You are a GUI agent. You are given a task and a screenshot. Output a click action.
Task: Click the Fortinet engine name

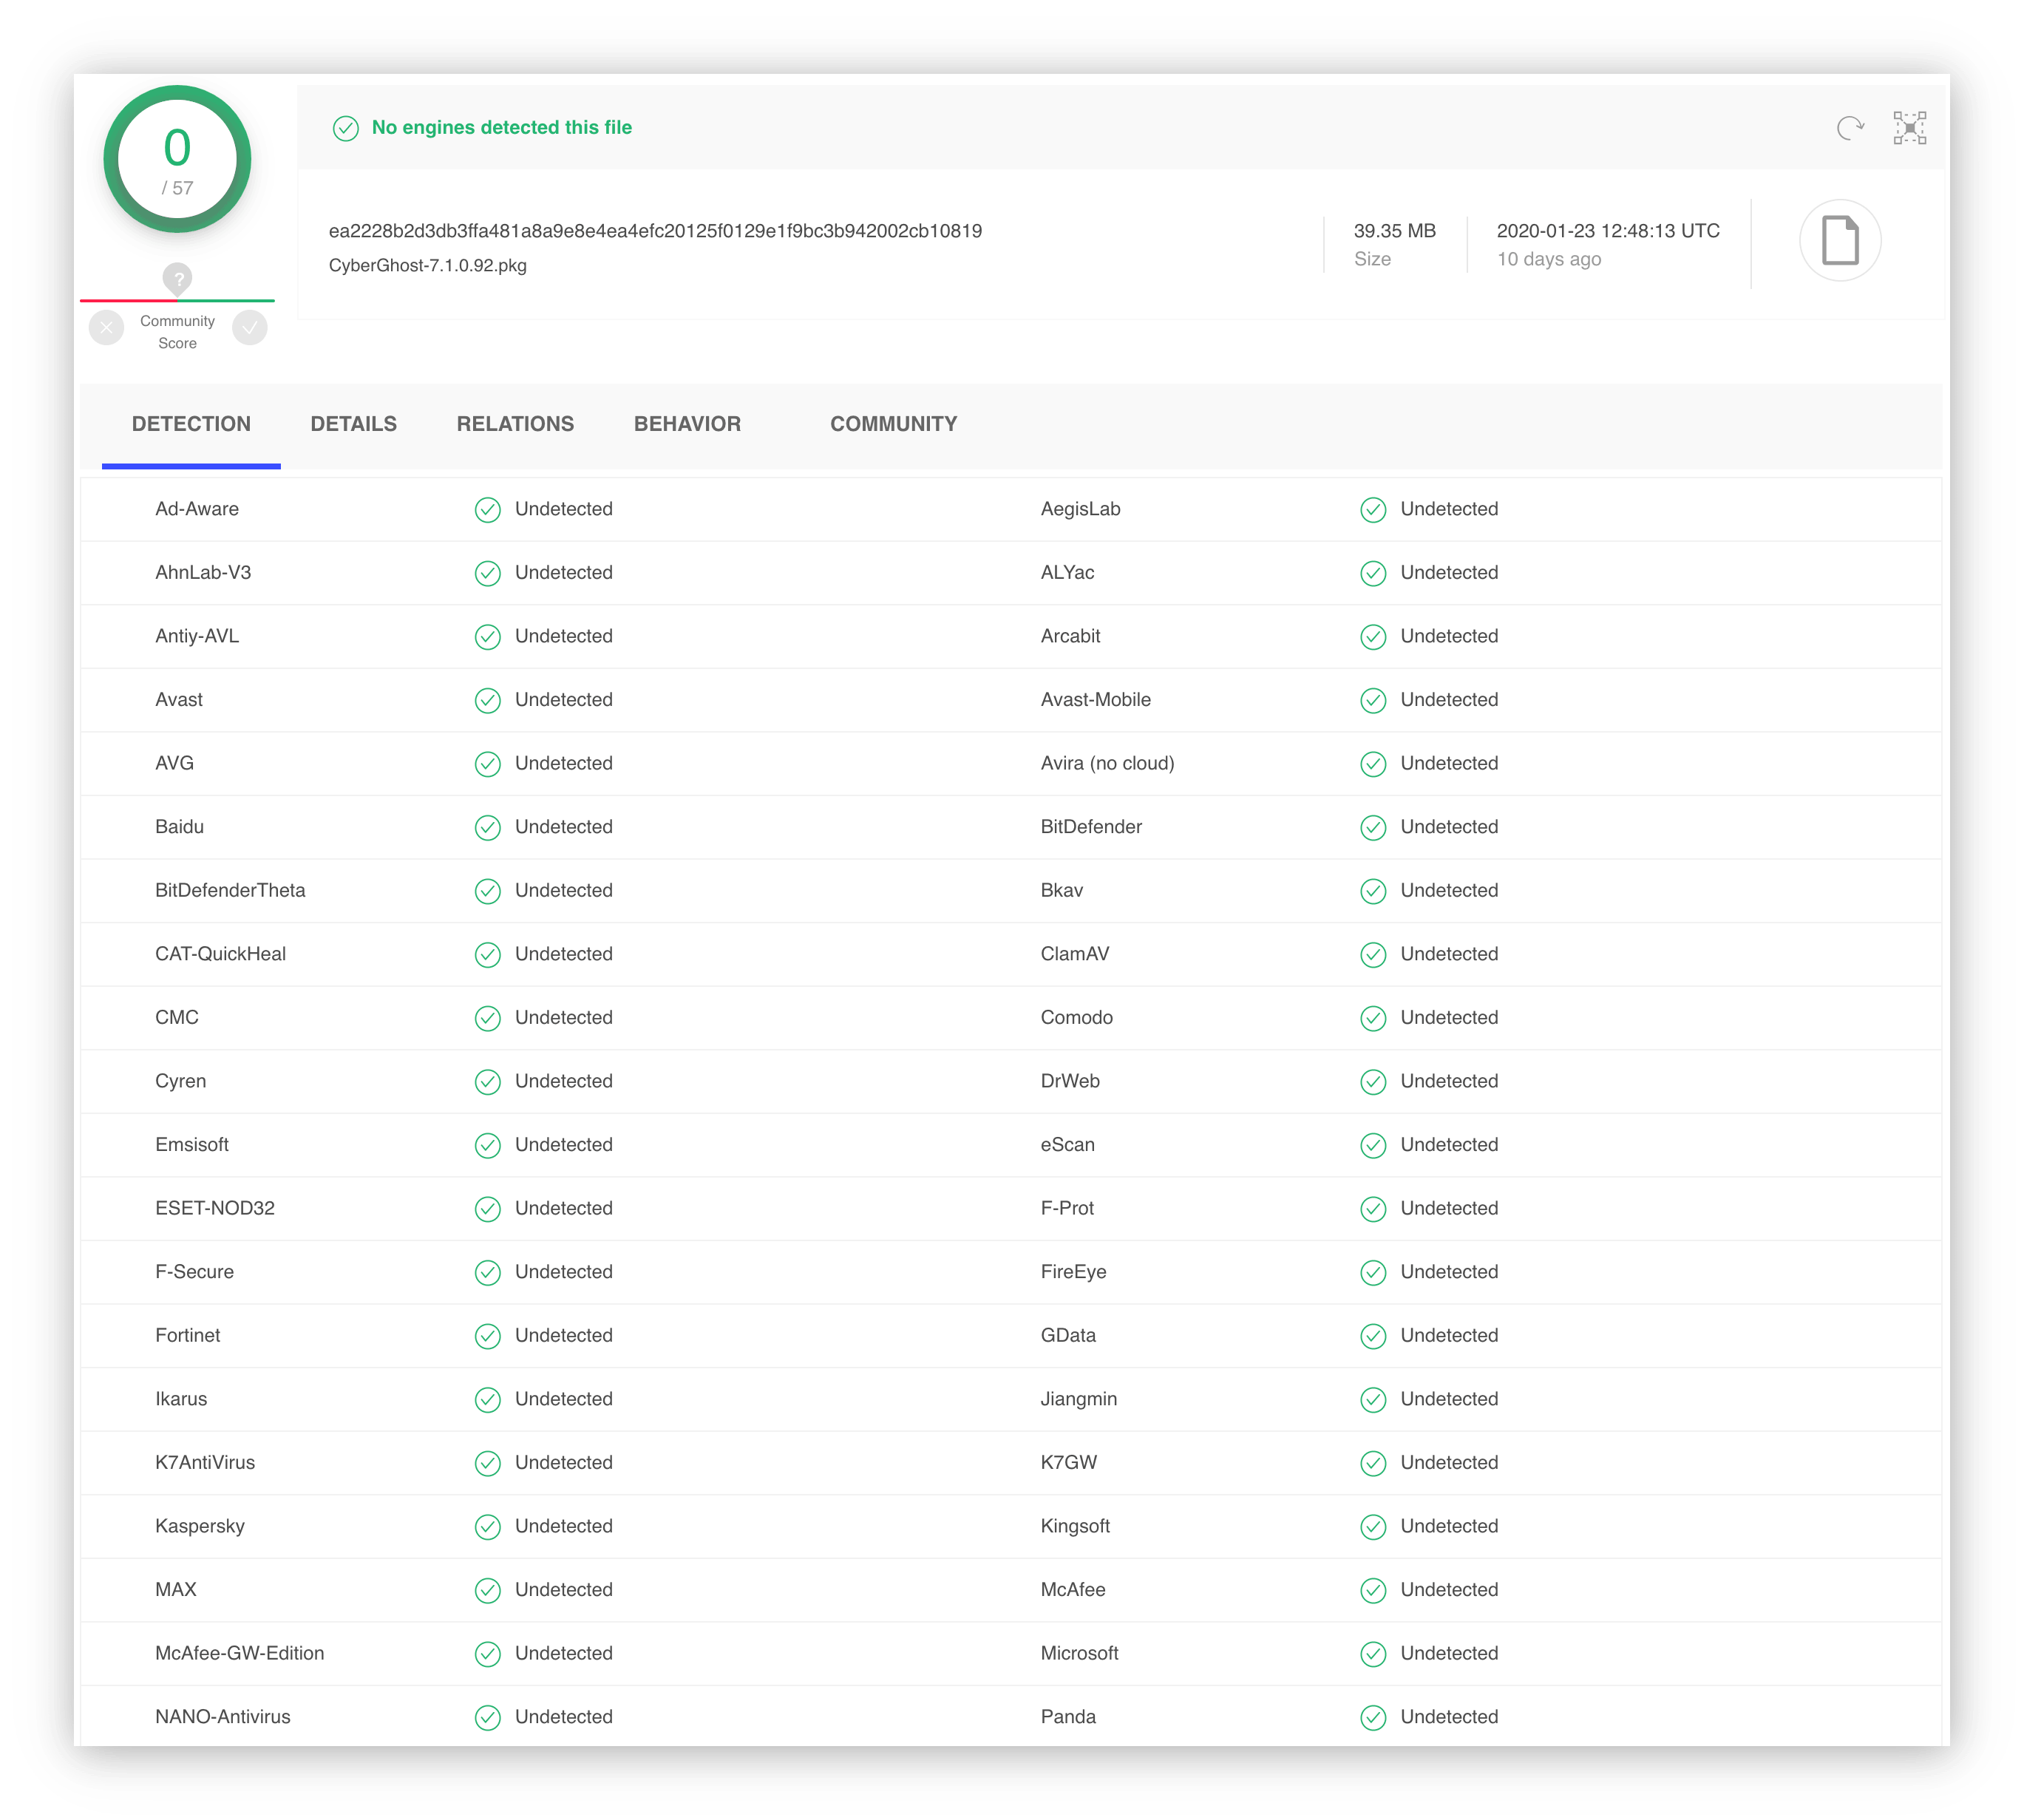coord(187,1336)
